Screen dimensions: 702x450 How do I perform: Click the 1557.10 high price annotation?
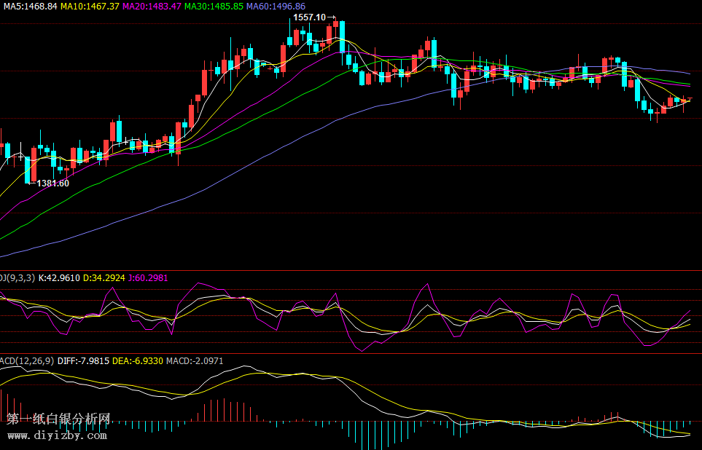(309, 17)
